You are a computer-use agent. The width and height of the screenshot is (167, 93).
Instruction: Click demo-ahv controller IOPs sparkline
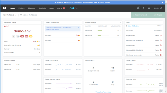point(145,84)
